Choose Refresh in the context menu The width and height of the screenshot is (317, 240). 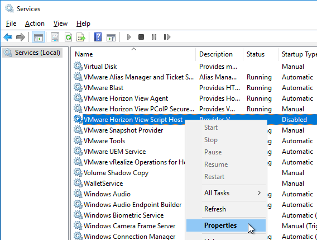point(226,209)
